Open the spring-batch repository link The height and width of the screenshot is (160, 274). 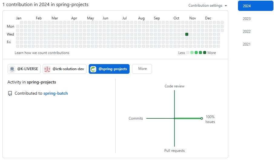click(x=56, y=94)
